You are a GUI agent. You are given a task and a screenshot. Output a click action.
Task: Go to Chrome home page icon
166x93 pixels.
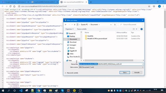pos(14,6)
